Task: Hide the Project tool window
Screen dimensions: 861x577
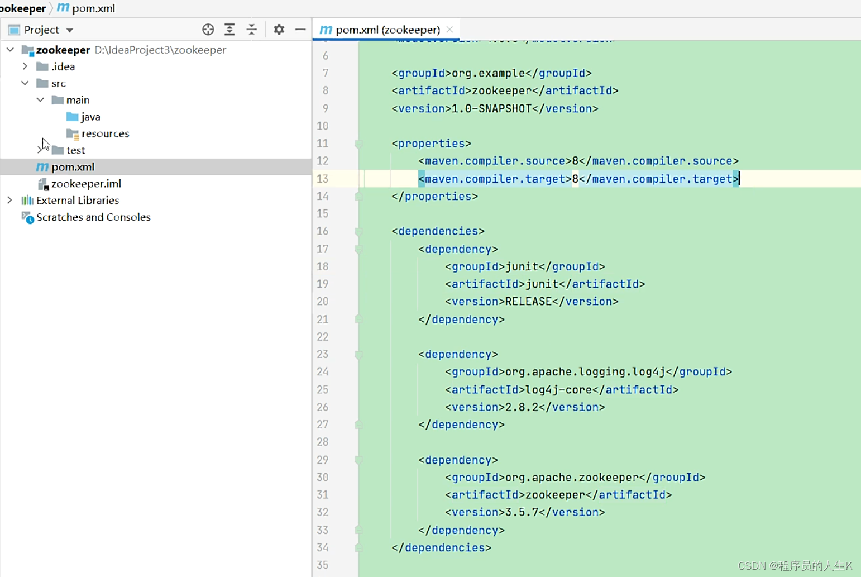Action: click(300, 30)
